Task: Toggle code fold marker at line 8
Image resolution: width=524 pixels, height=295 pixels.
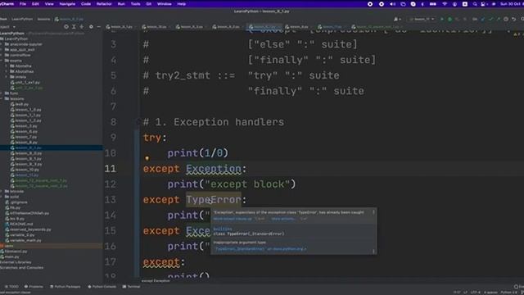Action: point(139,122)
